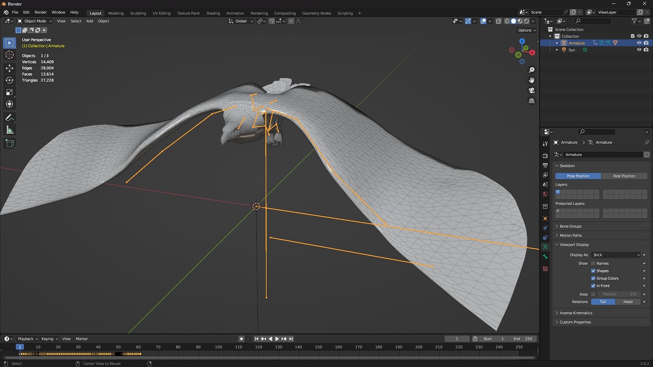Set Relations to Head
Image resolution: width=653 pixels, height=367 pixels.
coord(628,302)
